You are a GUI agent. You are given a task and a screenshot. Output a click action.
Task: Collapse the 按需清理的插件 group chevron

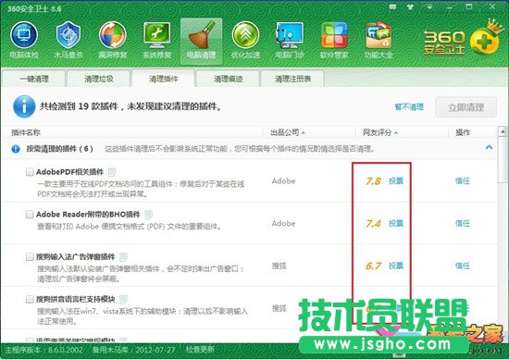coord(489,147)
